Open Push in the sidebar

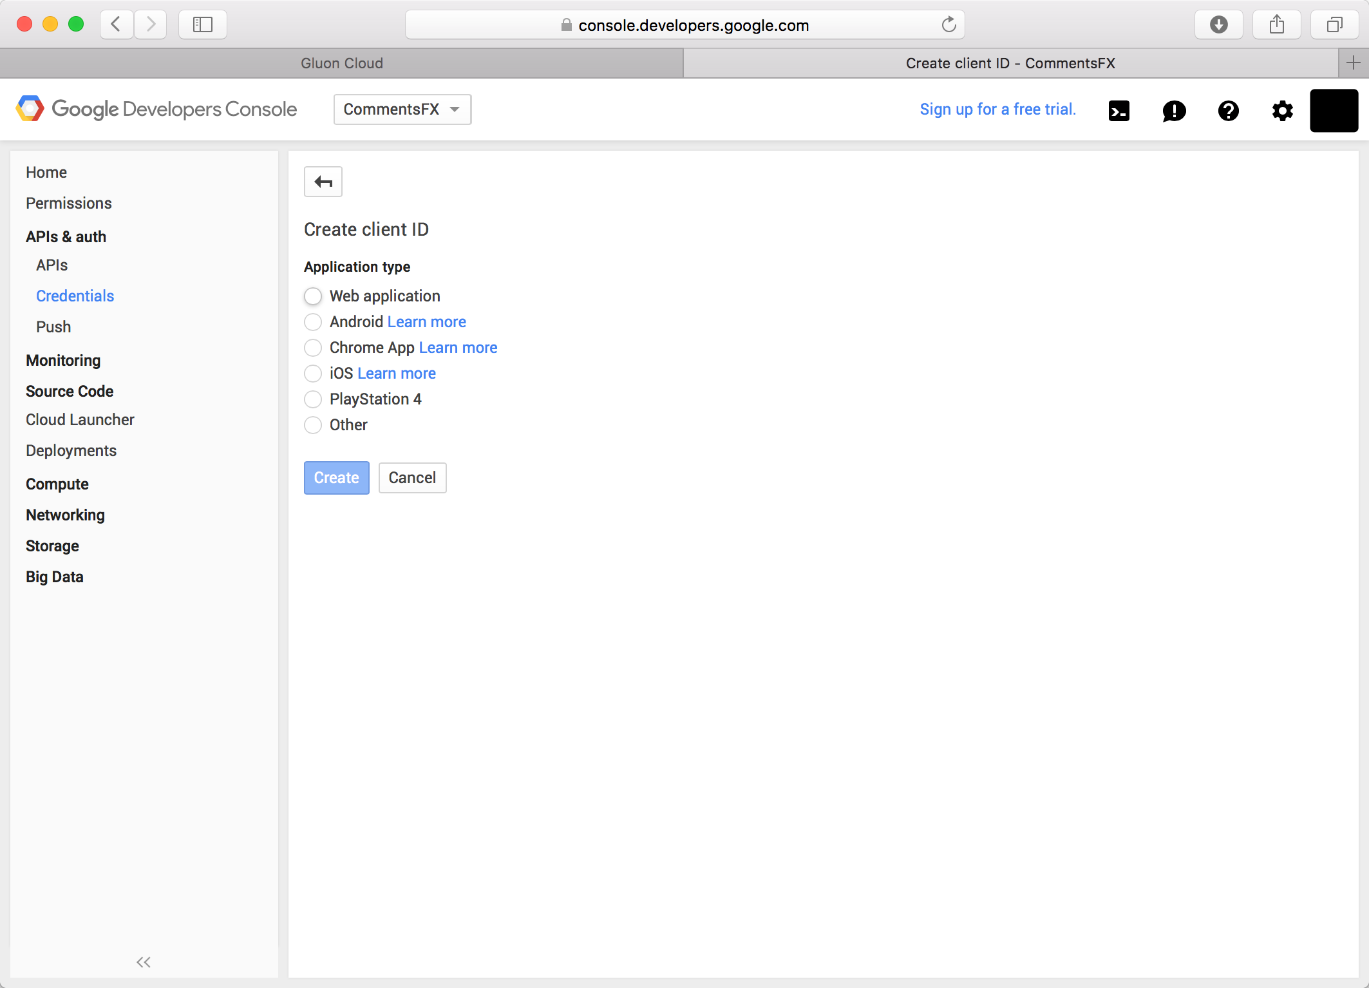(53, 327)
